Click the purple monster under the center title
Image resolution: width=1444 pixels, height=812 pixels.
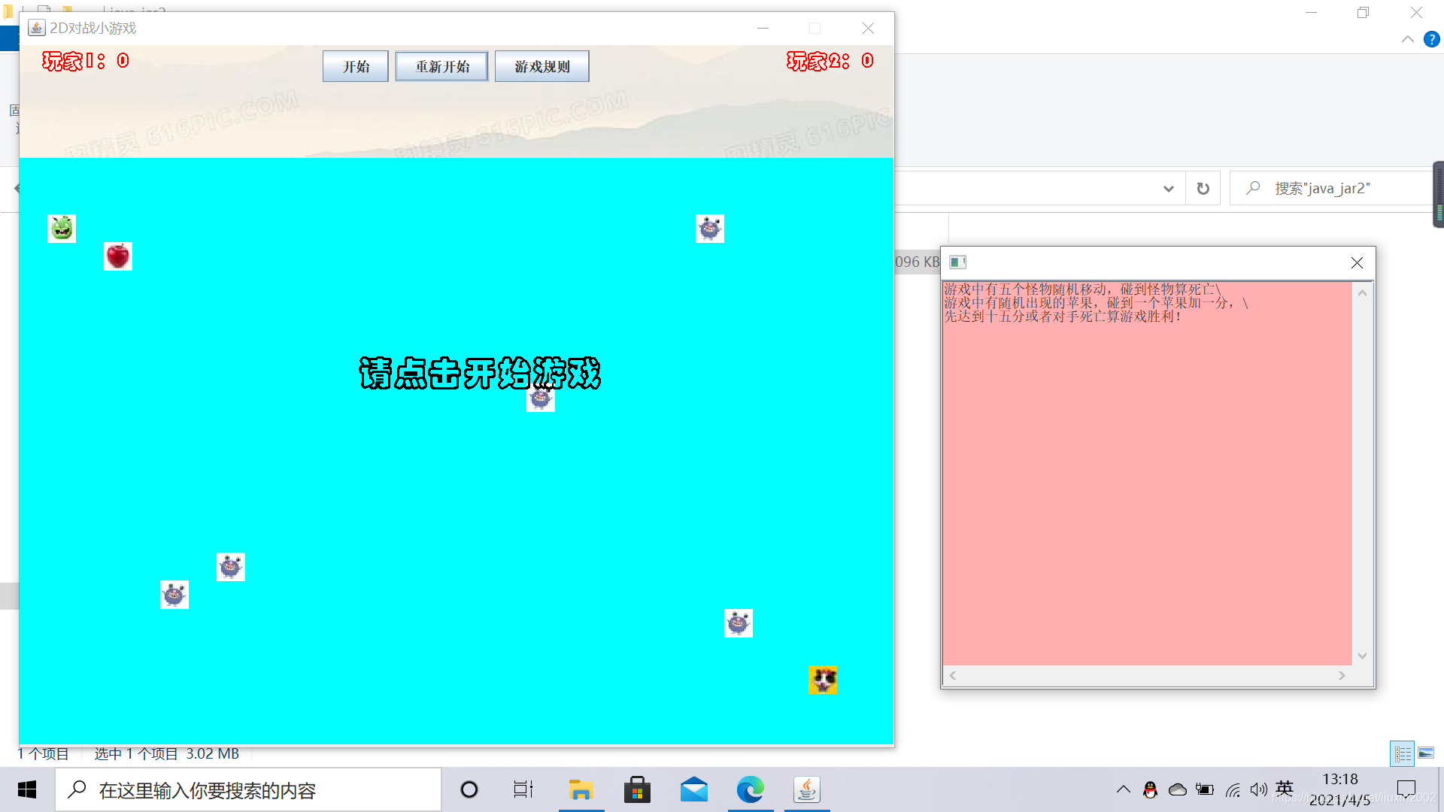click(541, 398)
